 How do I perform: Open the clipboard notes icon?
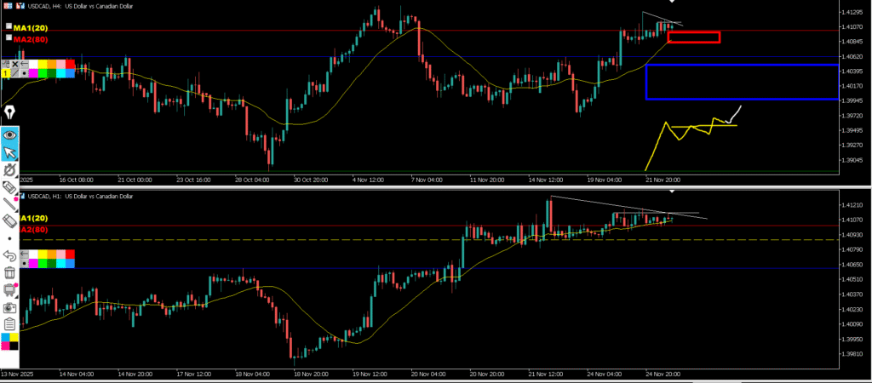pos(9,323)
